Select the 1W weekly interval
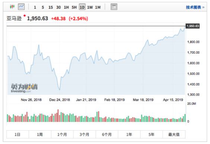Viewport: 210px width, 144px height. [90, 7]
